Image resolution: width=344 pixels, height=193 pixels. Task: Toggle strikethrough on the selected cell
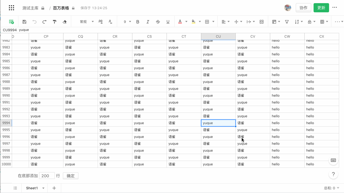pos(158,21)
